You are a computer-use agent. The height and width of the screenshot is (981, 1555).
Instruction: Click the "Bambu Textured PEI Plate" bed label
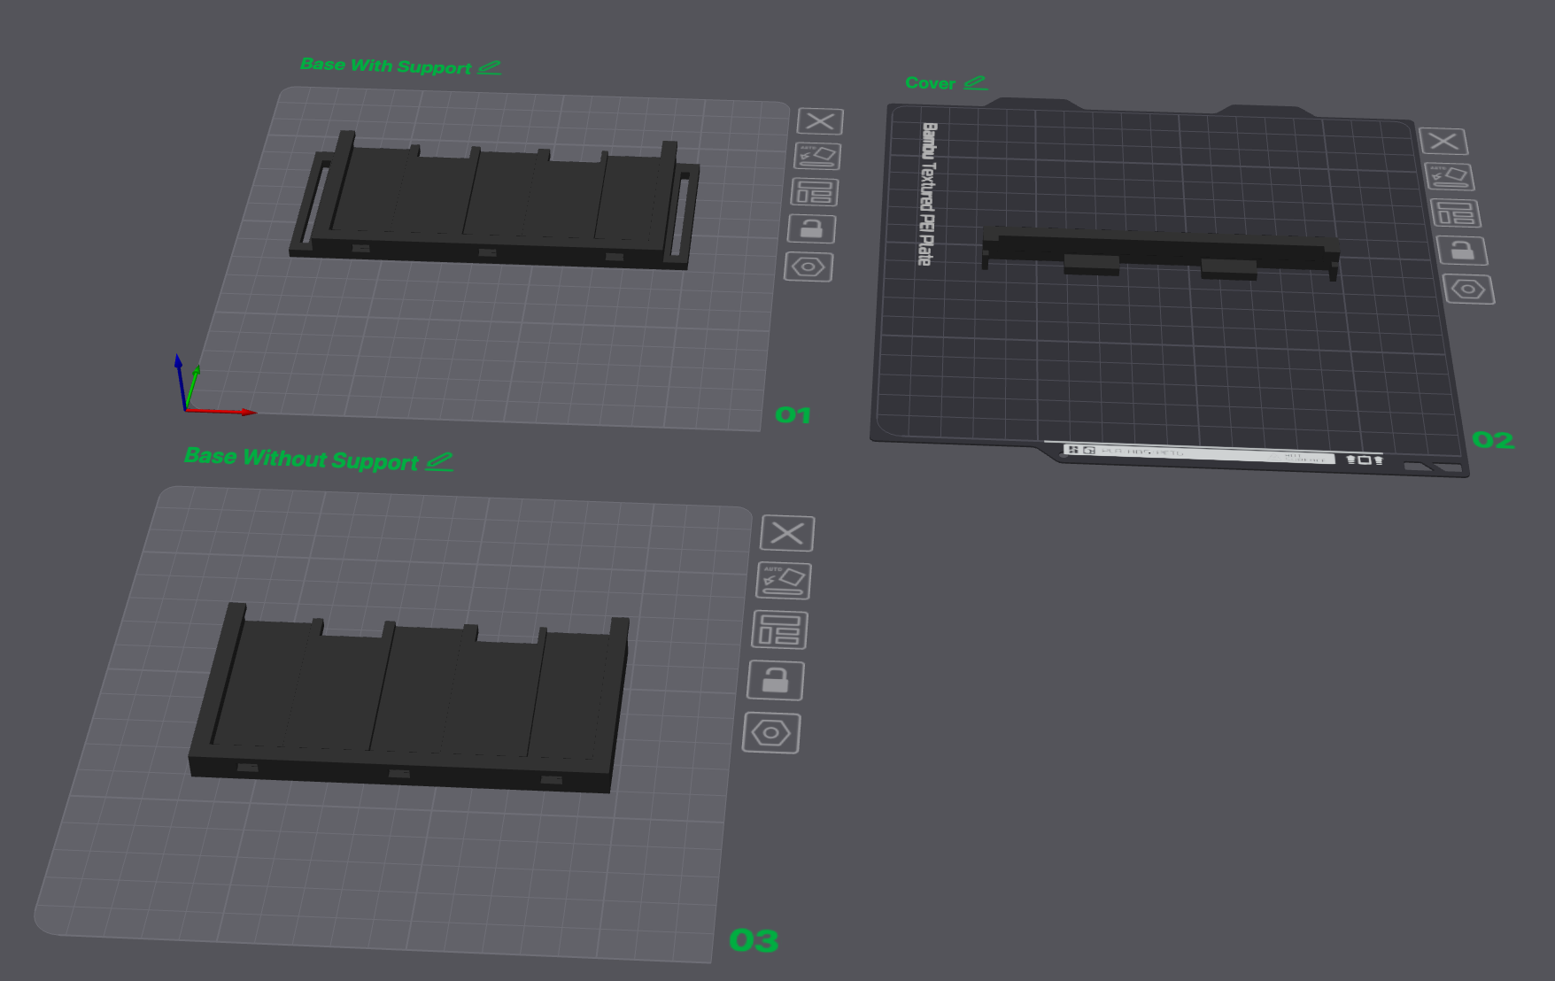click(927, 194)
